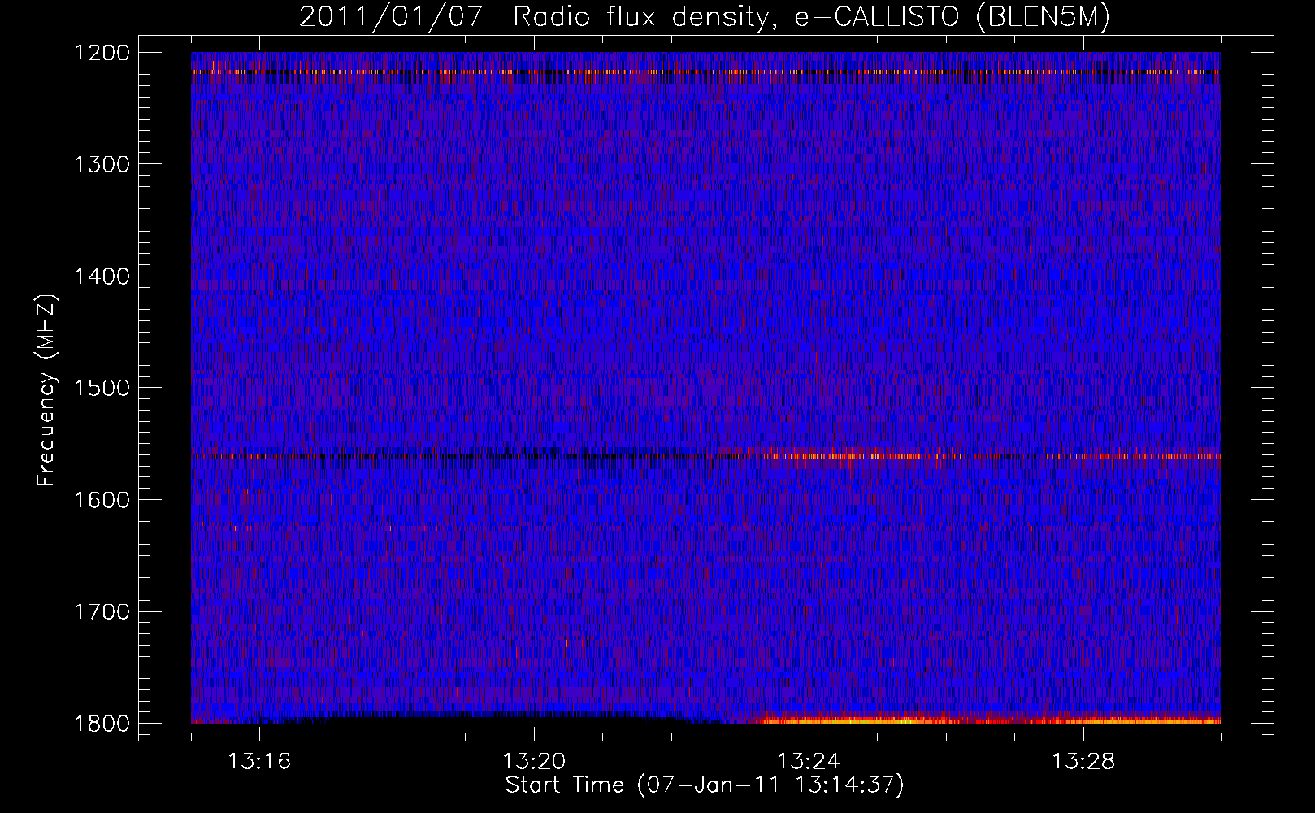Select the 1700 frequency tick label
The height and width of the screenshot is (813, 1315).
[102, 611]
